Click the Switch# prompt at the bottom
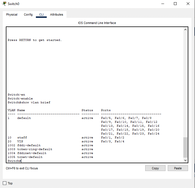 (14, 161)
